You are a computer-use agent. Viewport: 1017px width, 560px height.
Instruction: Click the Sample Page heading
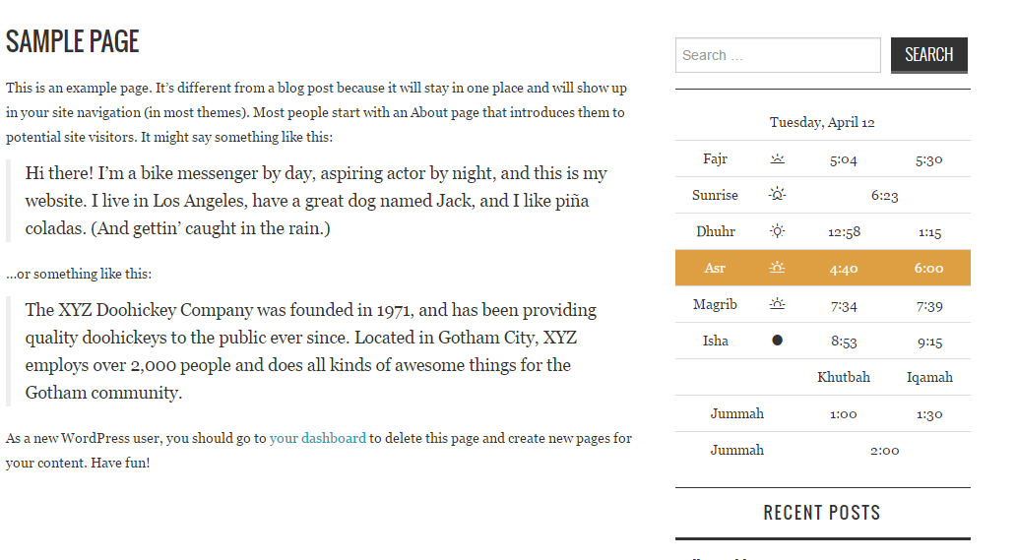tap(73, 41)
